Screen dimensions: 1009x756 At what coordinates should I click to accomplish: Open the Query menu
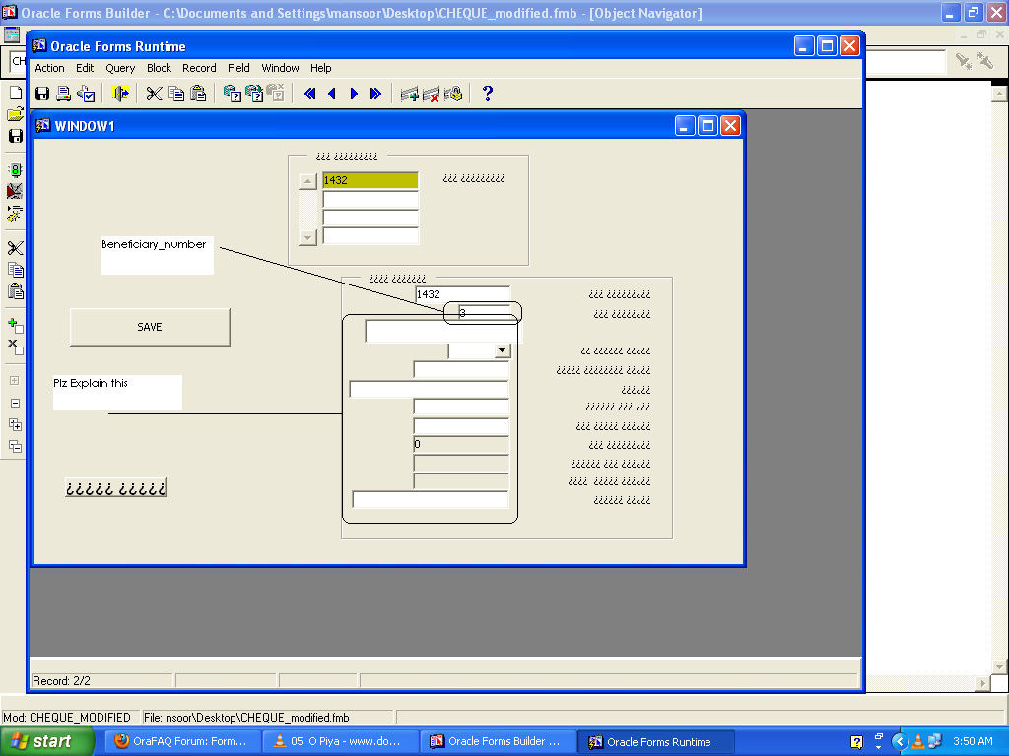tap(120, 68)
